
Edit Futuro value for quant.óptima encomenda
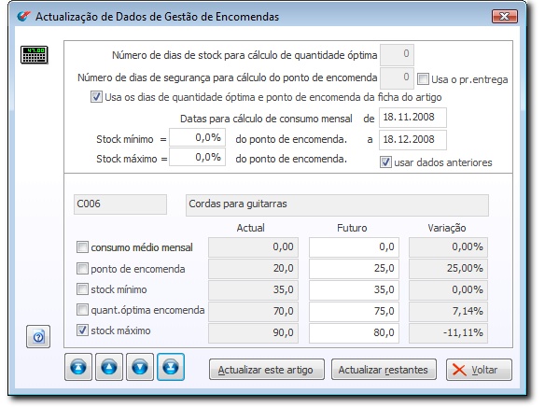(x=354, y=311)
